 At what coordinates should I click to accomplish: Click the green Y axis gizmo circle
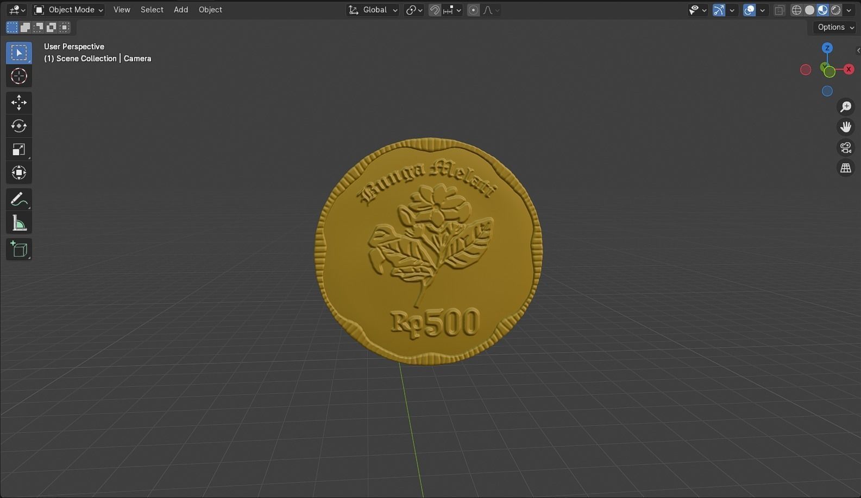click(x=829, y=72)
